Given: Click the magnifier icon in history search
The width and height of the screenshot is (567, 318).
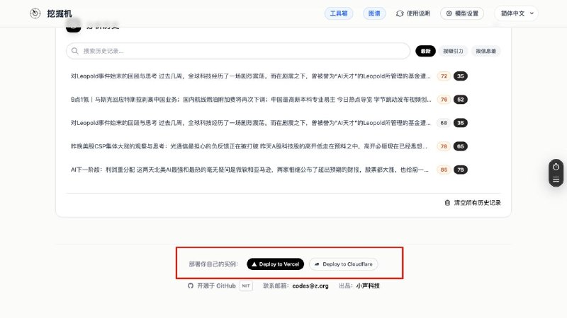Looking at the screenshot, I should pyautogui.click(x=75, y=51).
